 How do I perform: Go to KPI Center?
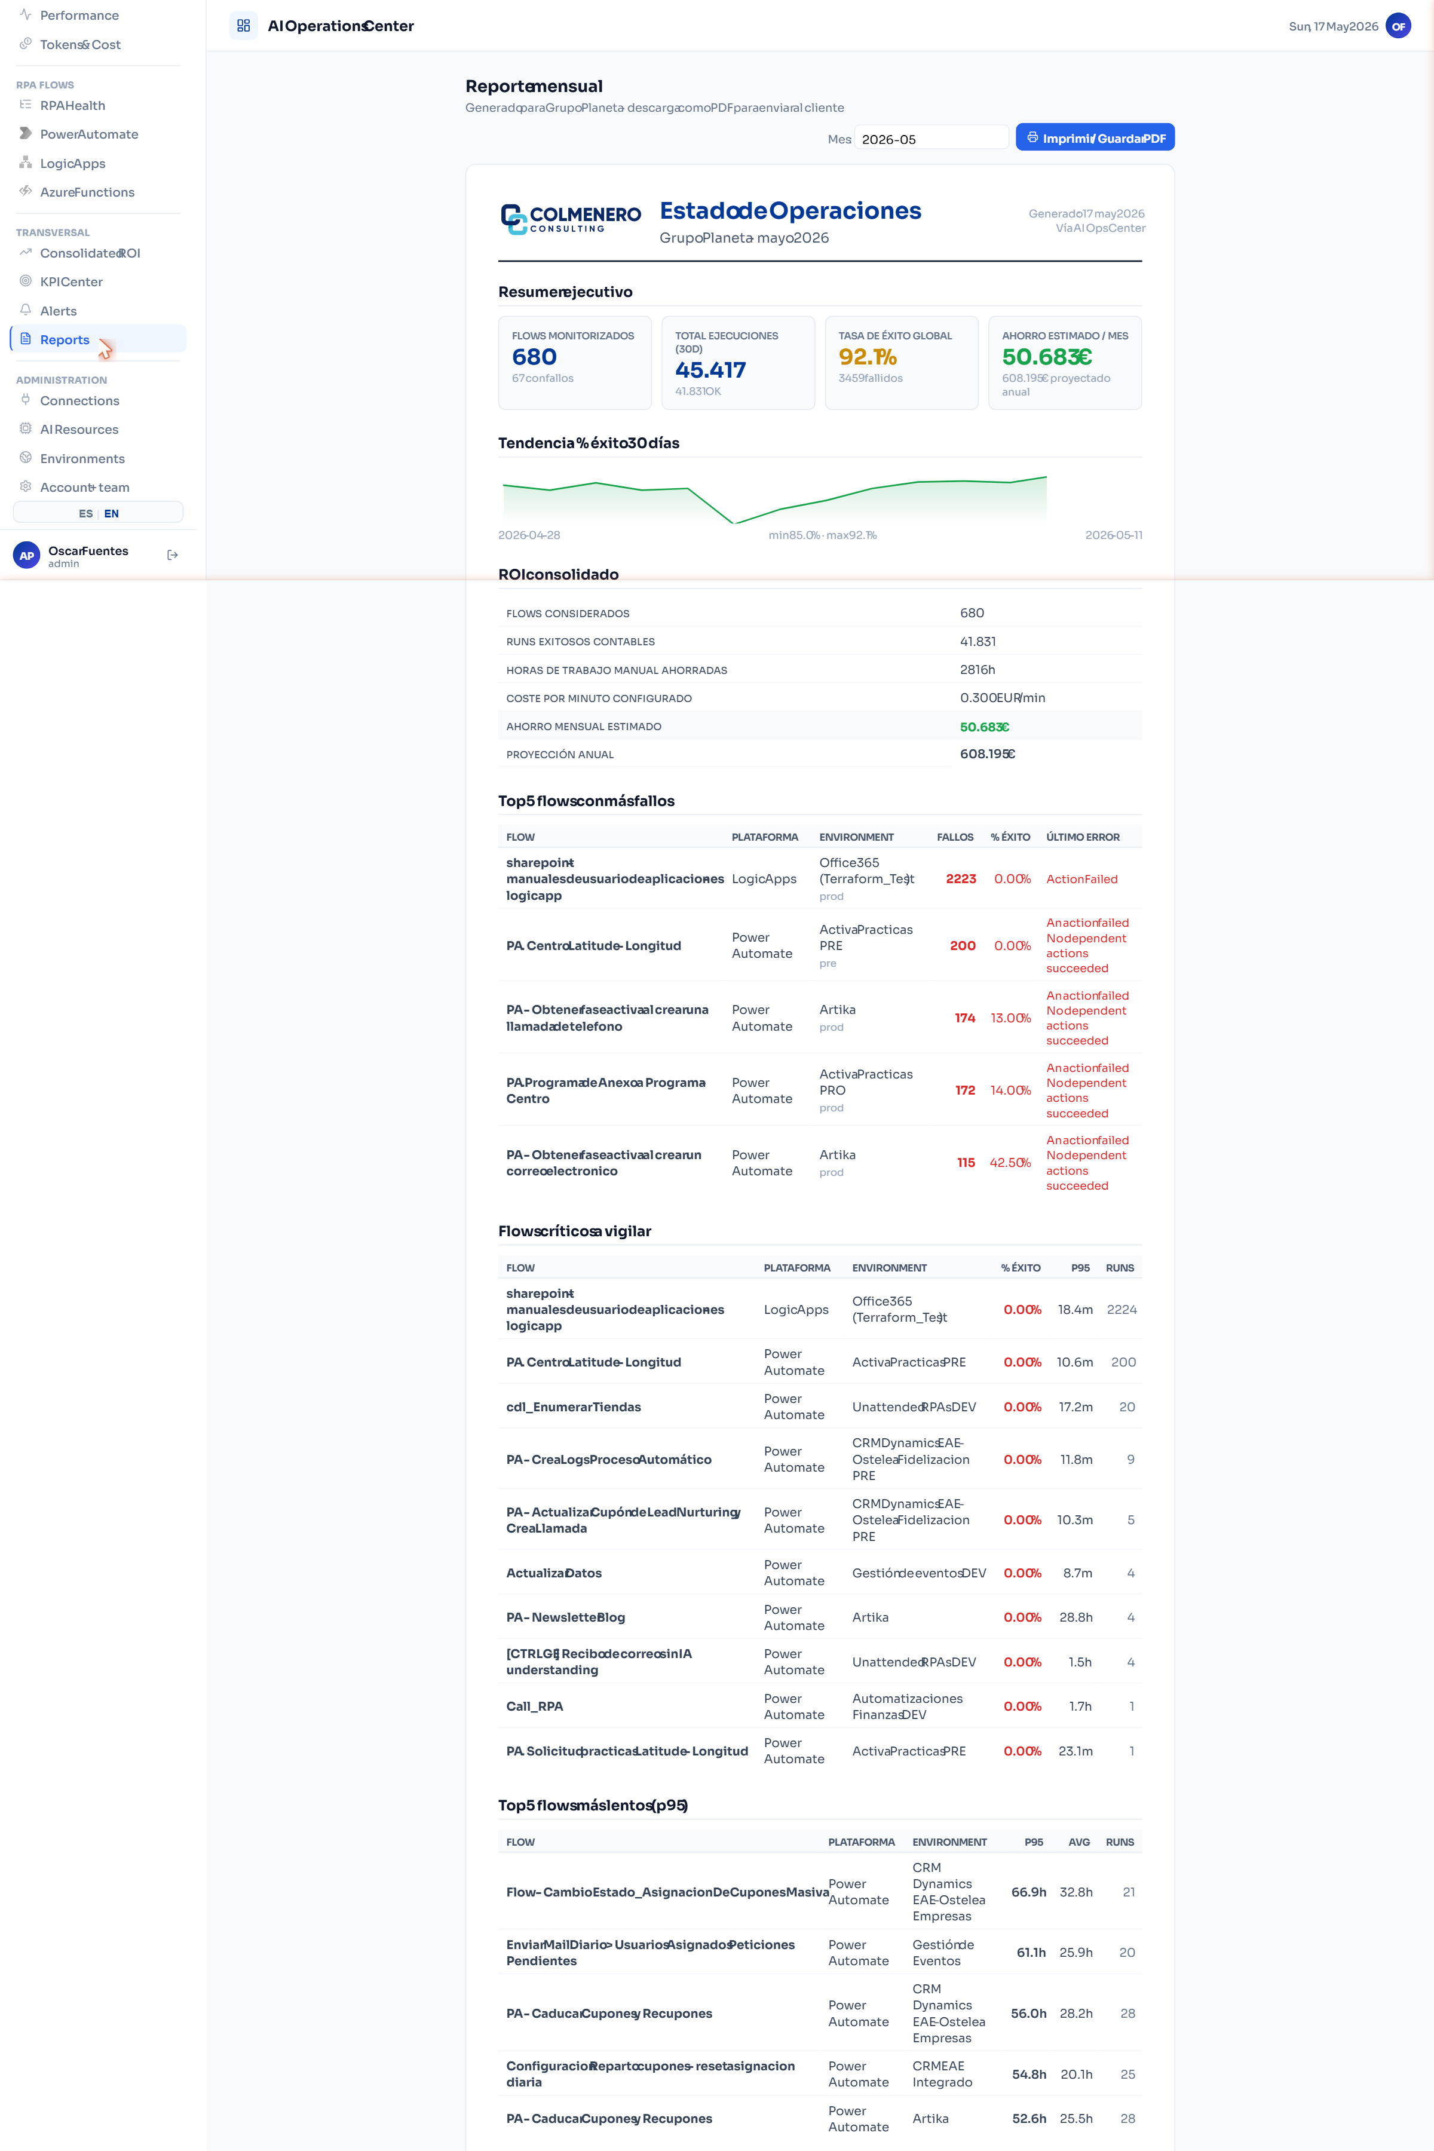pos(99,281)
